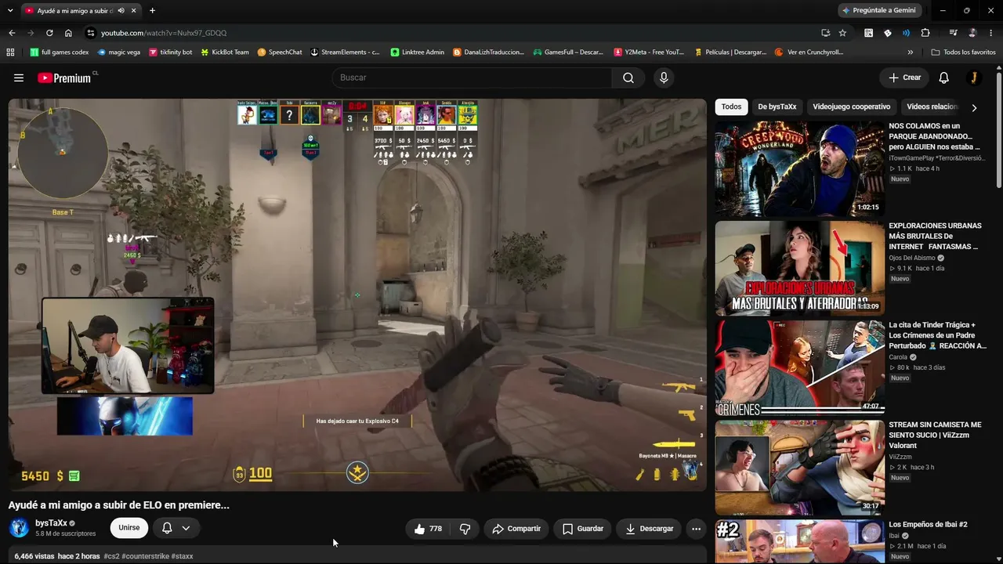Screen dimensions: 1003x564
Task: Open the apps grid in bookmarks bar
Action: coord(10,52)
